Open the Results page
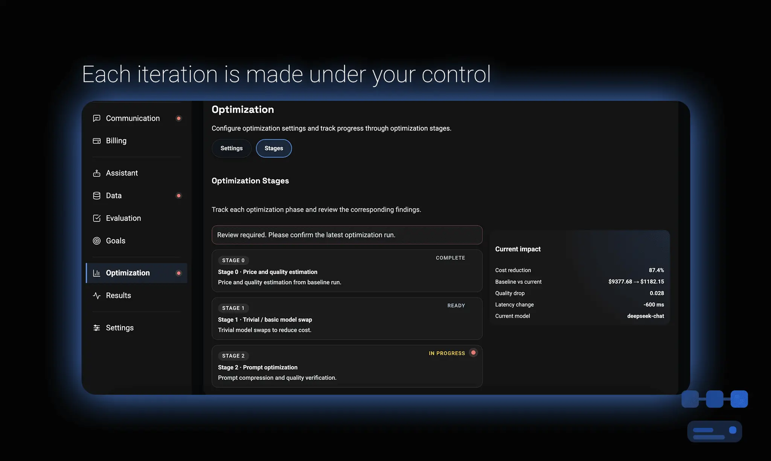The image size is (771, 461). pyautogui.click(x=137, y=296)
